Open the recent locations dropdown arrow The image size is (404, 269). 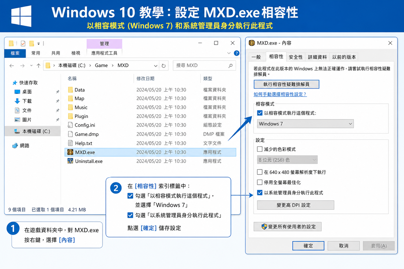pyautogui.click(x=31, y=65)
